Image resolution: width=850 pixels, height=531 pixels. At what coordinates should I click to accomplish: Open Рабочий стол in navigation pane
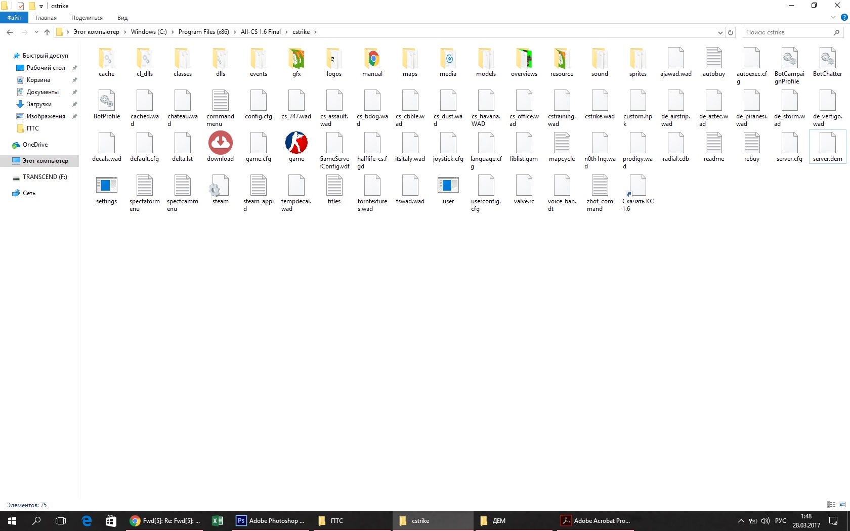41,68
